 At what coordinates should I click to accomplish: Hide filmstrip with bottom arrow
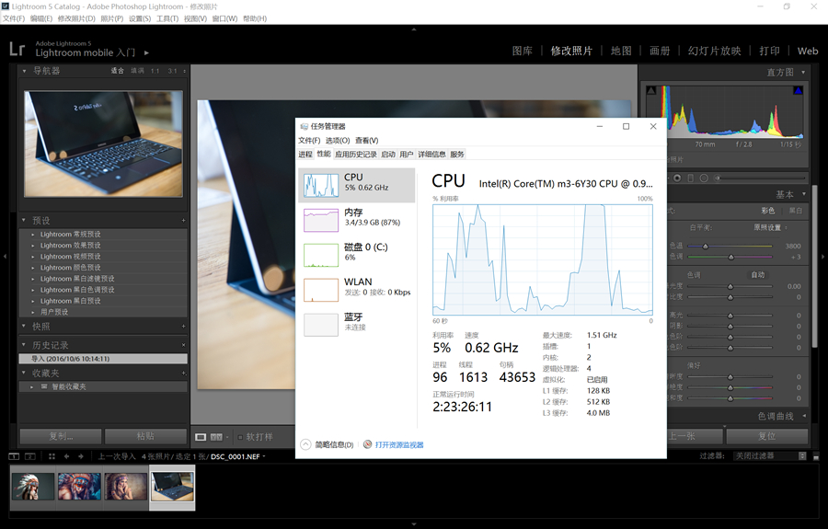coord(414,524)
